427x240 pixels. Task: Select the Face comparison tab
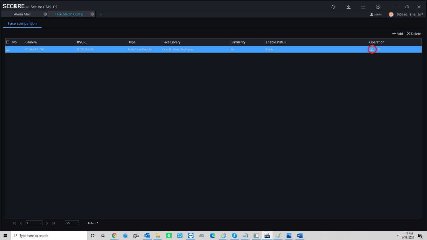pyautogui.click(x=22, y=23)
